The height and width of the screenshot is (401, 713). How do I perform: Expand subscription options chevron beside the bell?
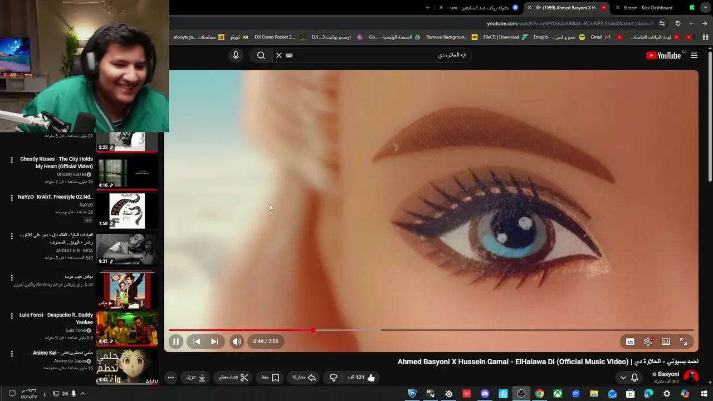[x=623, y=378]
